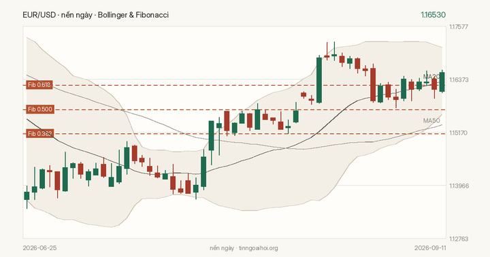Click the first green candle on the left
490x257 pixels.
tap(27, 196)
